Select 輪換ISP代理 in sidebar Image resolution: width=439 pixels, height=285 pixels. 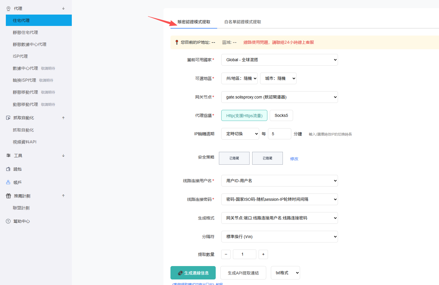click(x=25, y=80)
